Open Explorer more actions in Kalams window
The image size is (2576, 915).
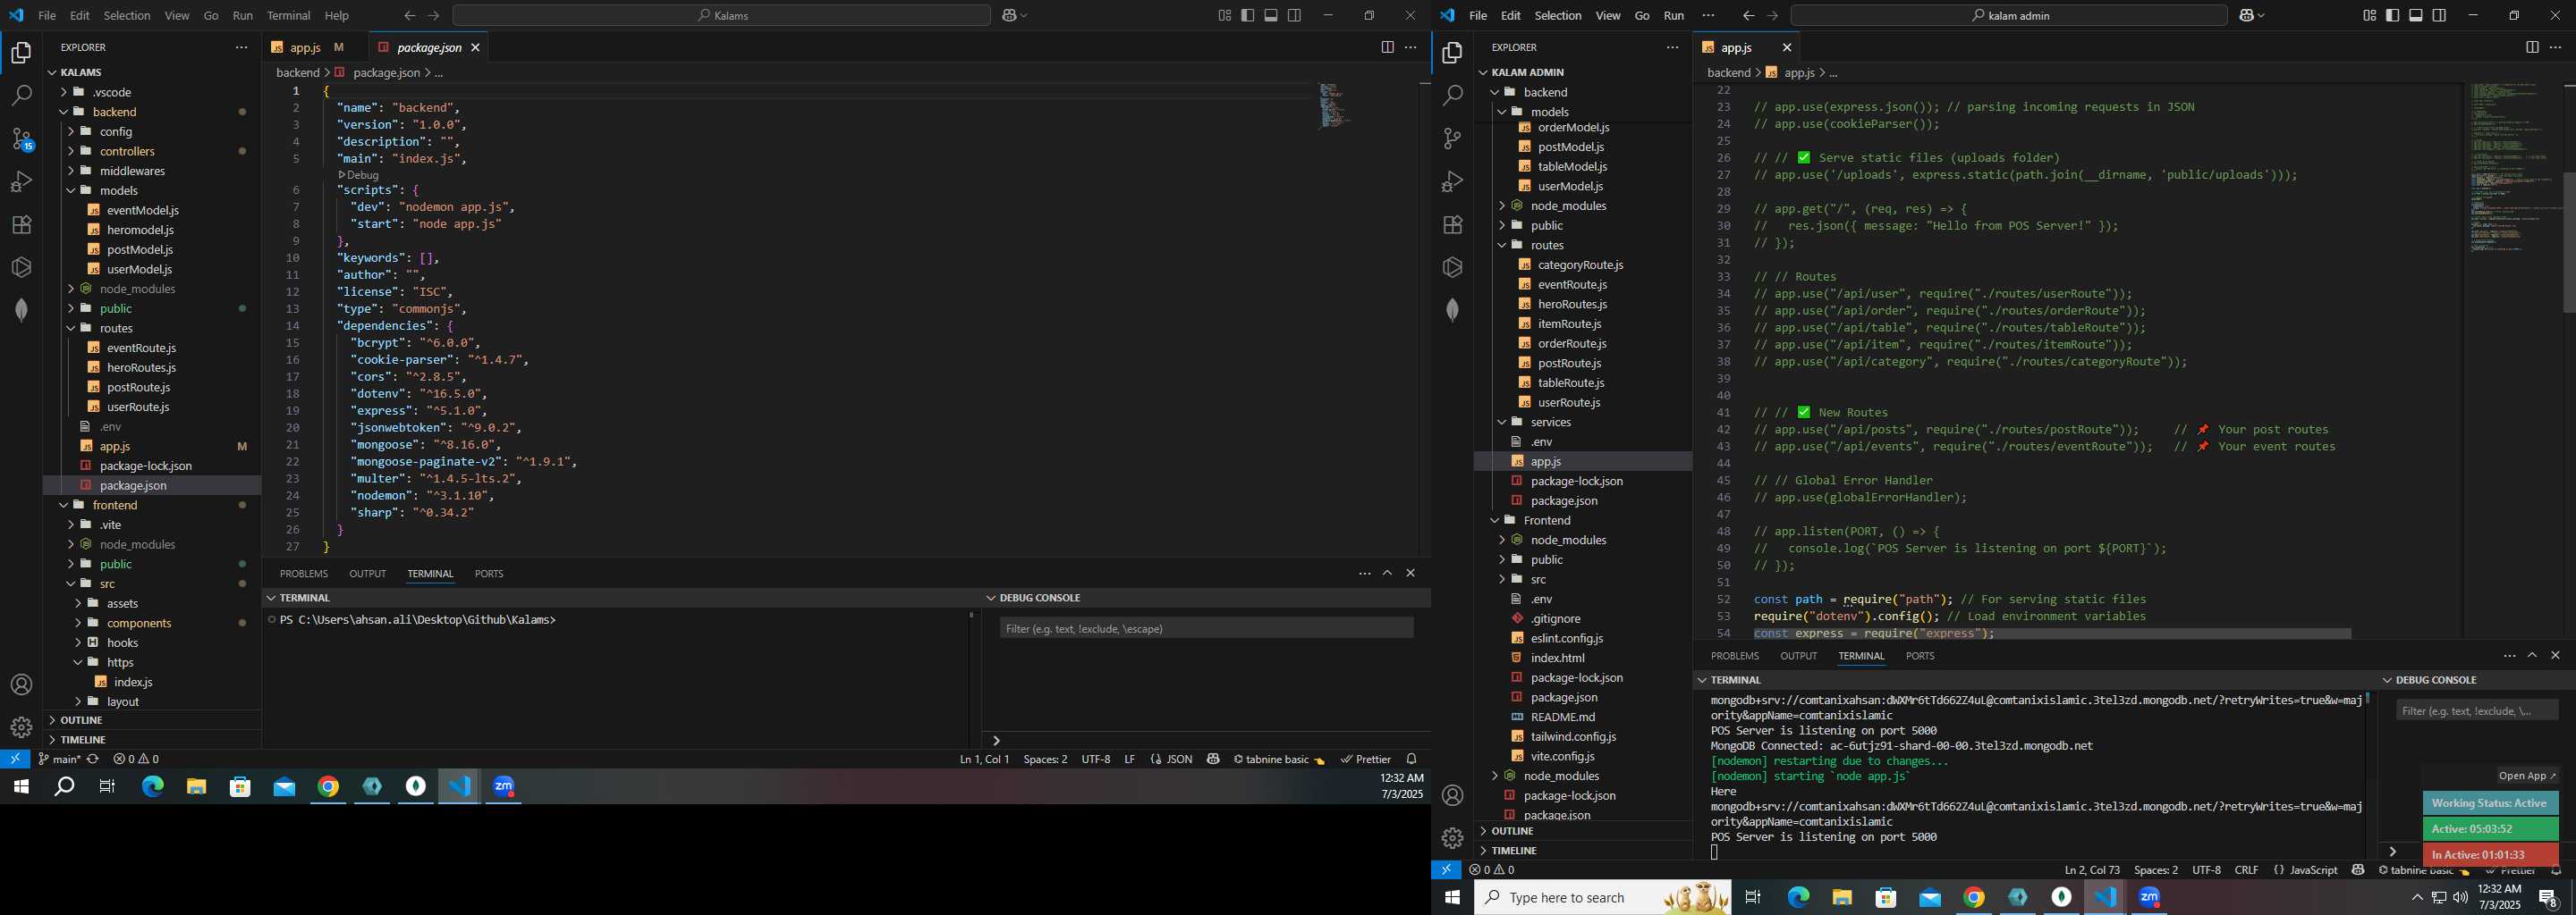click(x=241, y=47)
